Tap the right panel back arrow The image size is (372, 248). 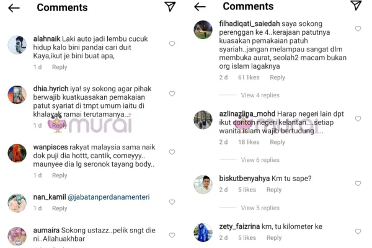[200, 7]
